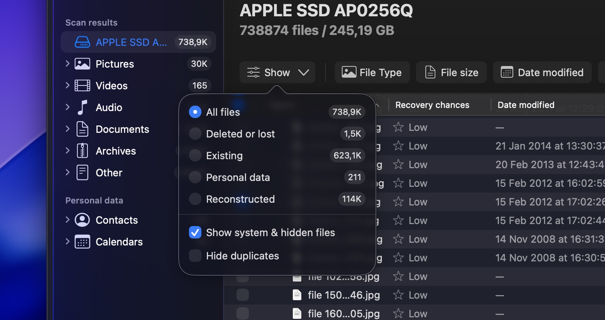This screenshot has width=605, height=320.
Task: Click the Date modified filter label
Action: (551, 73)
